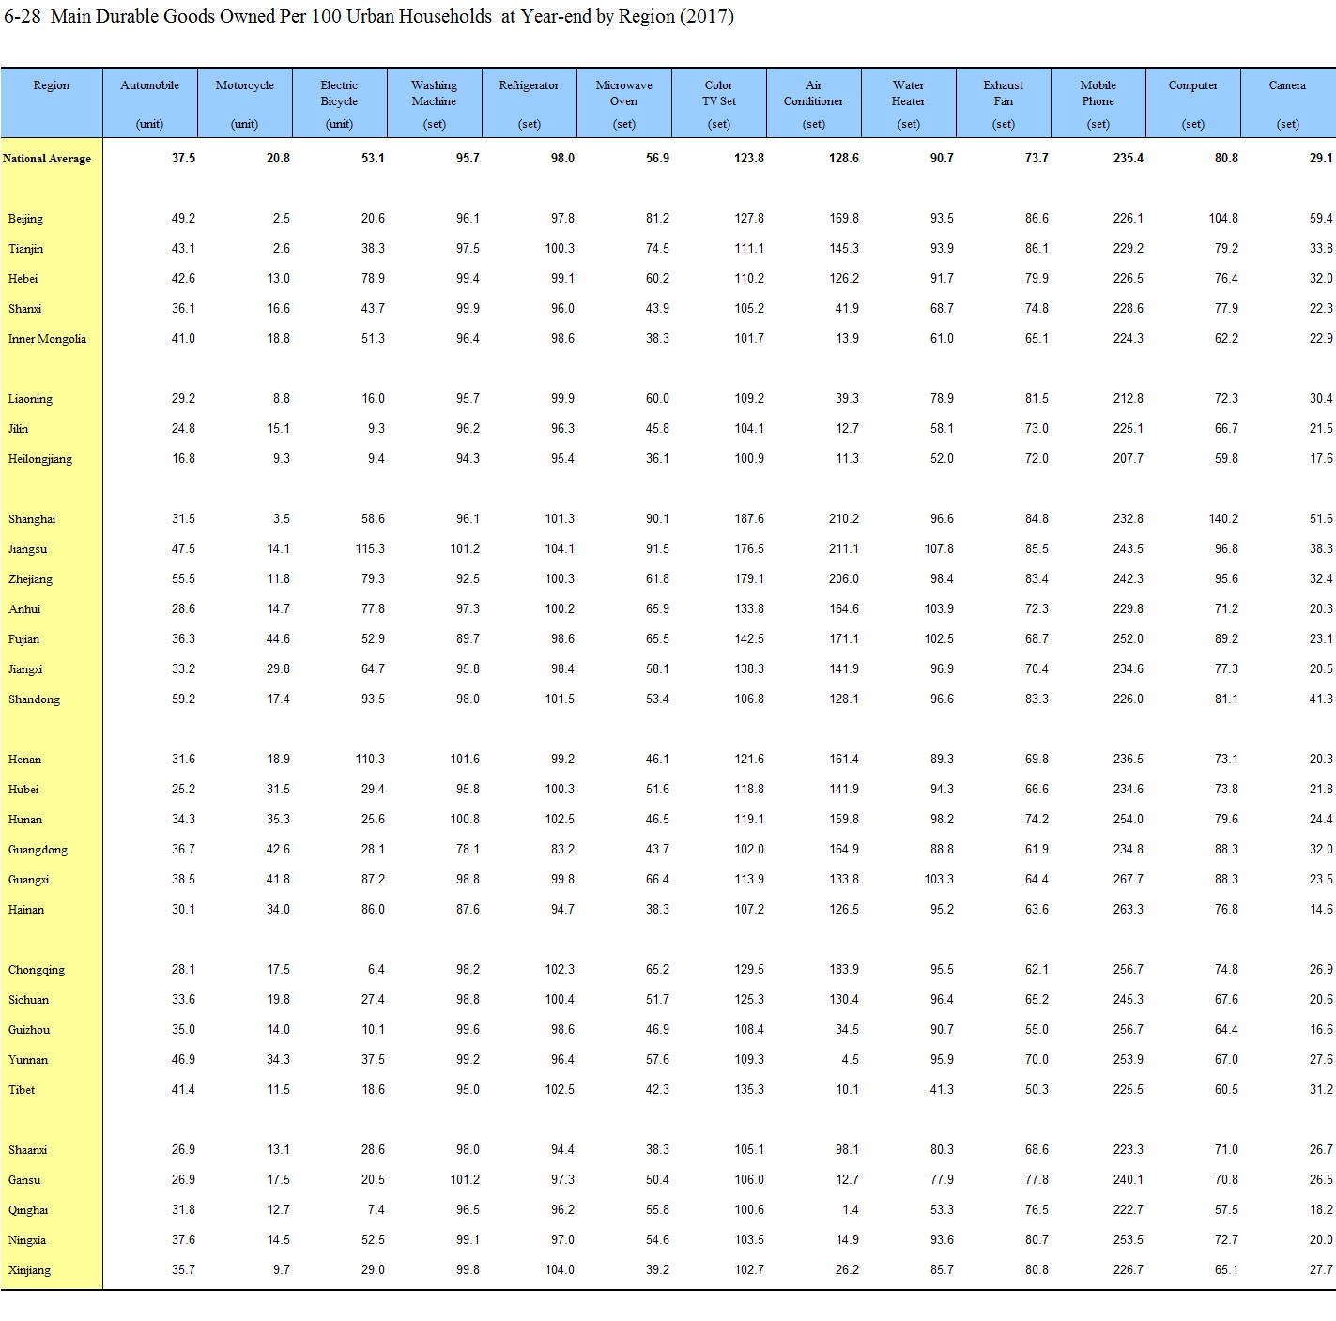The height and width of the screenshot is (1321, 1336).
Task: Click the Jiangxi row label
Action: [25, 669]
